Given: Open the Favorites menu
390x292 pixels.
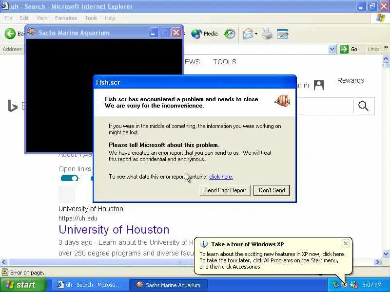Looking at the screenshot, I should 66,18.
